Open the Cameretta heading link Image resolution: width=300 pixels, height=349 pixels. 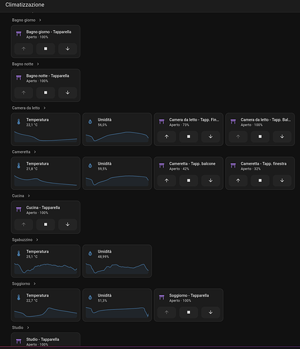(21, 152)
